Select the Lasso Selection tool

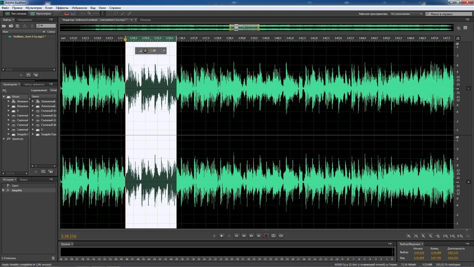(116, 13)
